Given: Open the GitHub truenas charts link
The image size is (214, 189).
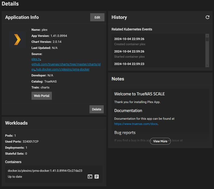Looking at the screenshot, I should (x=66, y=64).
